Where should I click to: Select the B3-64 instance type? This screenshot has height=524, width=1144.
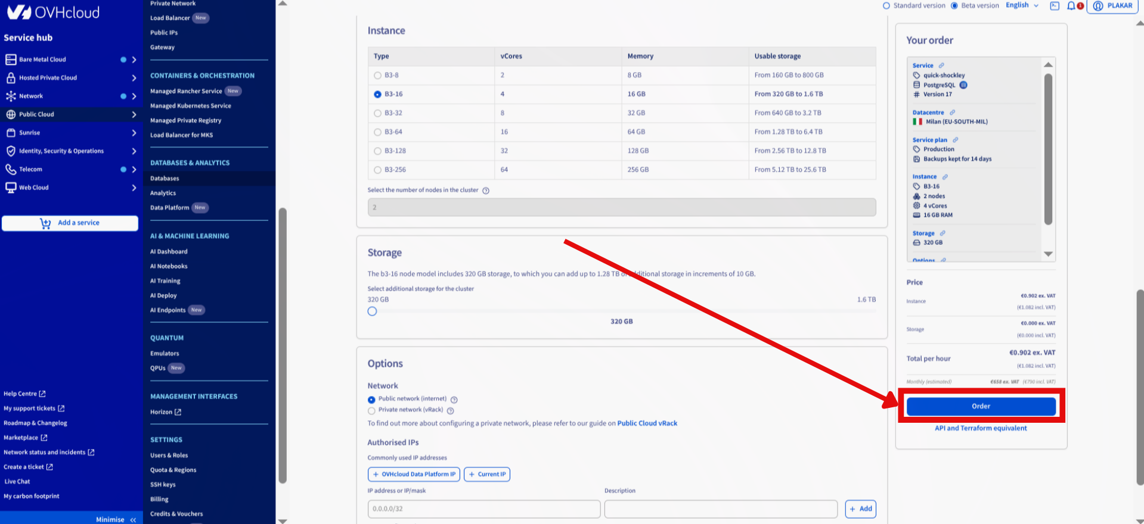tap(377, 132)
